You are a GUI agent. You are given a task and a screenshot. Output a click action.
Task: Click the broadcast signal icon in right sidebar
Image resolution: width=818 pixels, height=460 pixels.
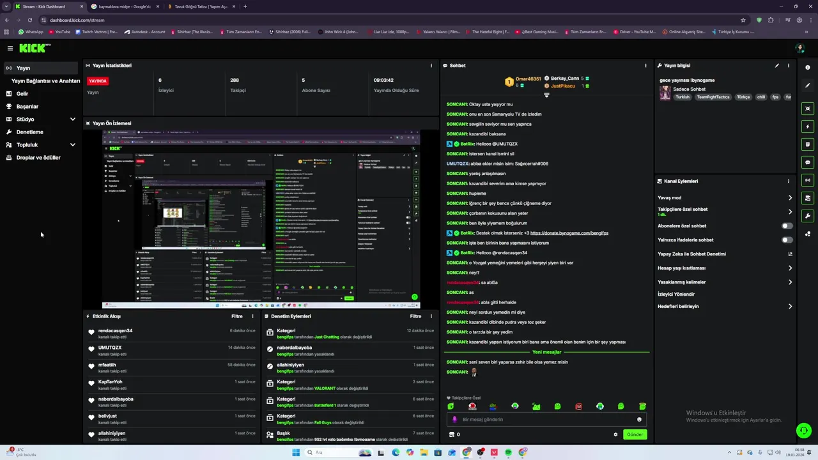(x=808, y=180)
